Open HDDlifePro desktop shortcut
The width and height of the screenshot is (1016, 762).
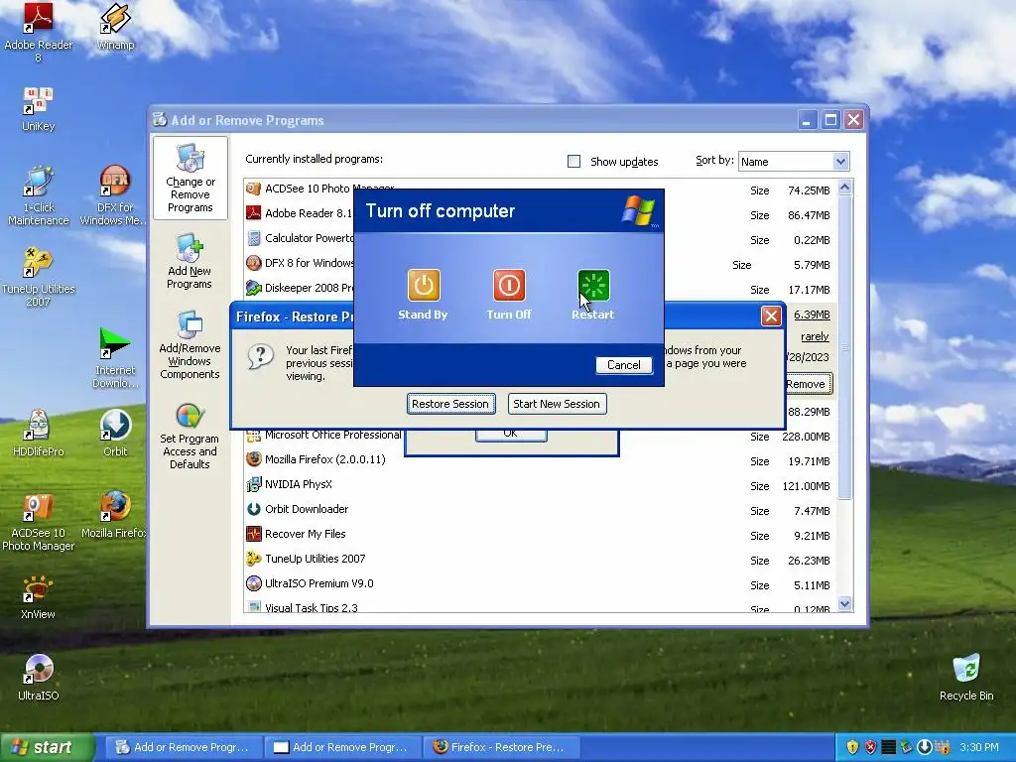39,433
